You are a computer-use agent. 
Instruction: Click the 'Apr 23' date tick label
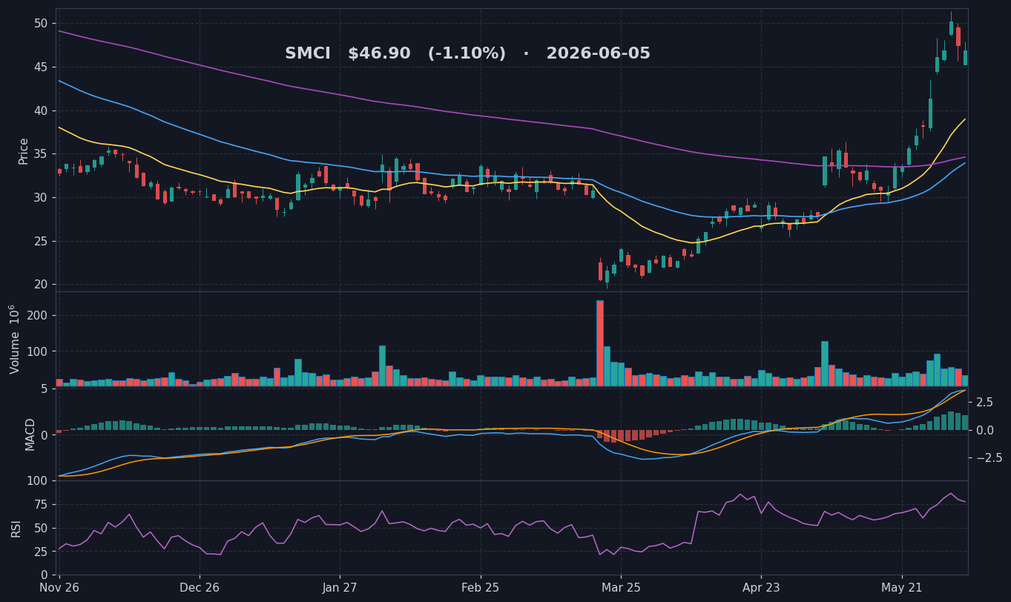(x=761, y=588)
